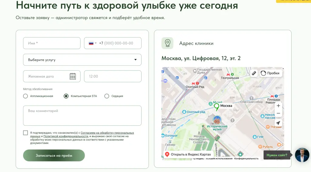Click the "Рубель" restaurant marker on map
The height and width of the screenshot is (172, 311).
(x=260, y=147)
